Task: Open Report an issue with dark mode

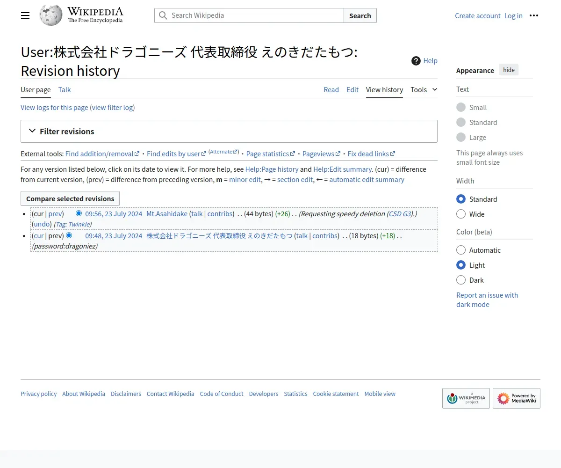Action: point(487,300)
